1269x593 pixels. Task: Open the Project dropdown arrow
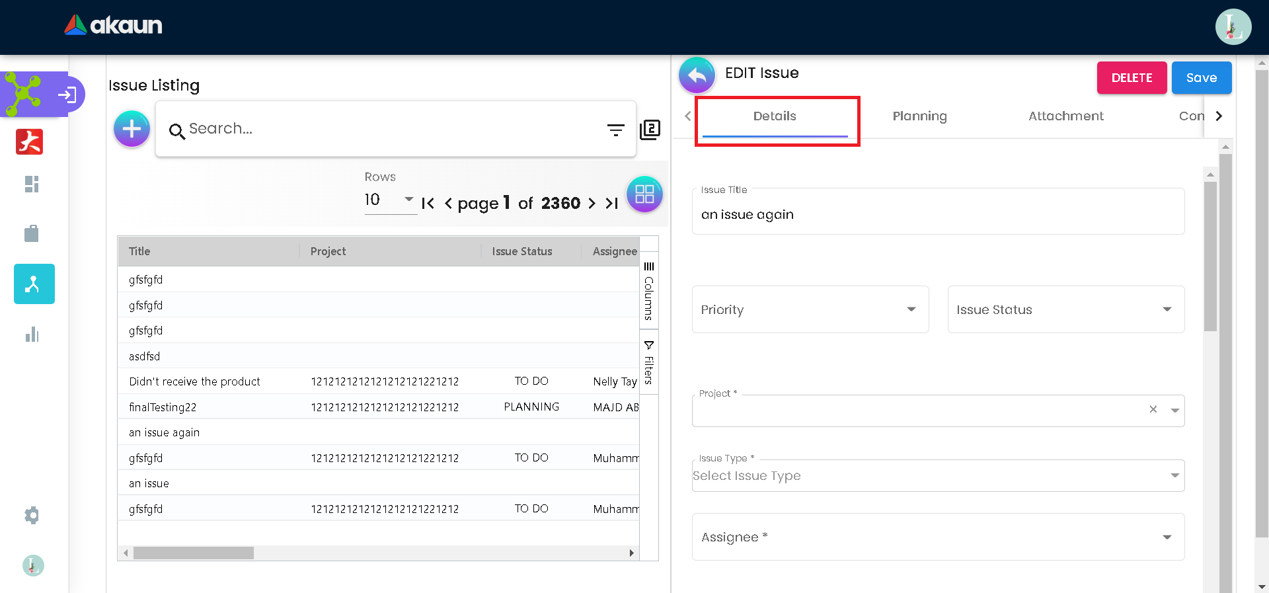point(1175,410)
